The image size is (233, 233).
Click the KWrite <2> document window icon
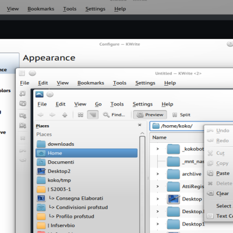[x=22, y=73]
